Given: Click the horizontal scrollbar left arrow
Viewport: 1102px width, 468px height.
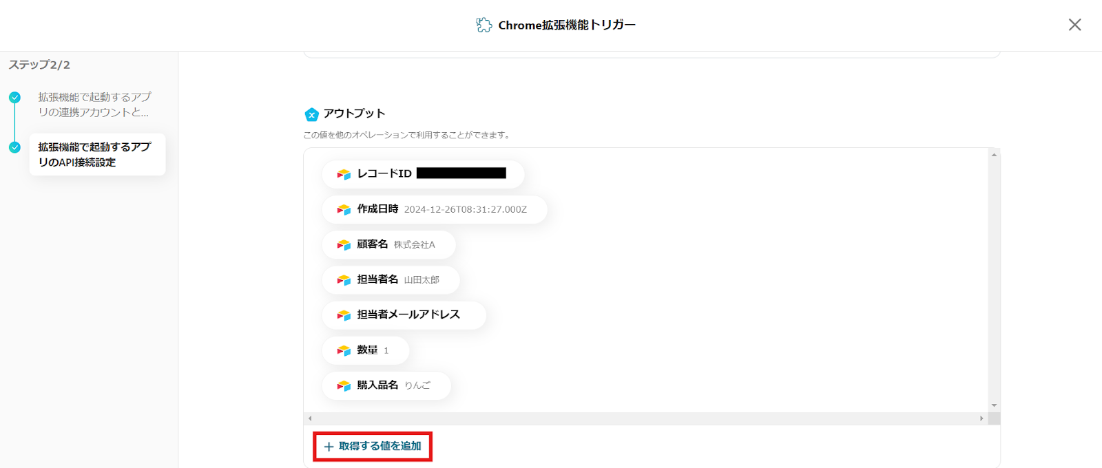Looking at the screenshot, I should click(310, 418).
